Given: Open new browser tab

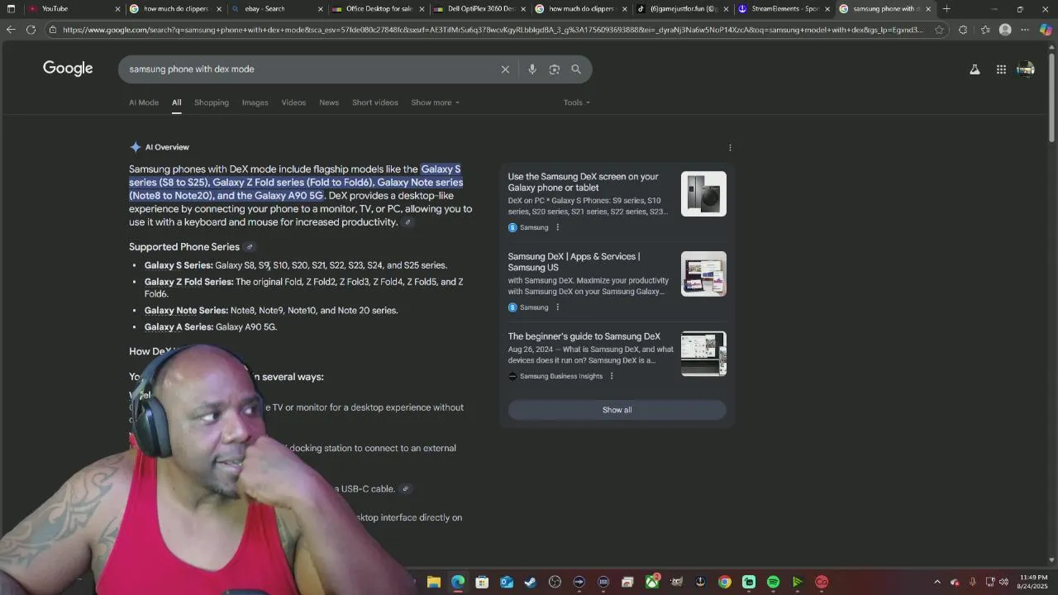Looking at the screenshot, I should pos(946,9).
